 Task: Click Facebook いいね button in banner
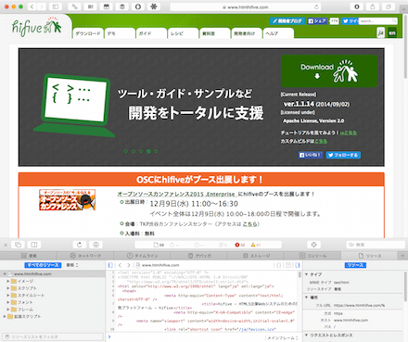311,155
